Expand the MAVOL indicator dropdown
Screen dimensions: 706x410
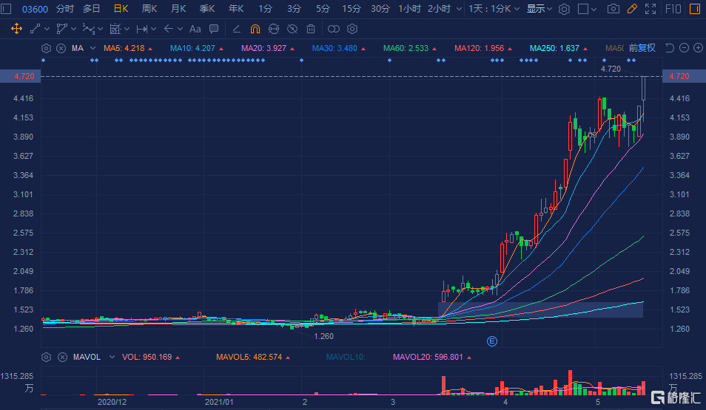[x=111, y=357]
